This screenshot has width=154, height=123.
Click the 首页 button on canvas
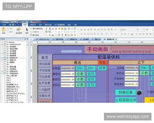coord(45,57)
